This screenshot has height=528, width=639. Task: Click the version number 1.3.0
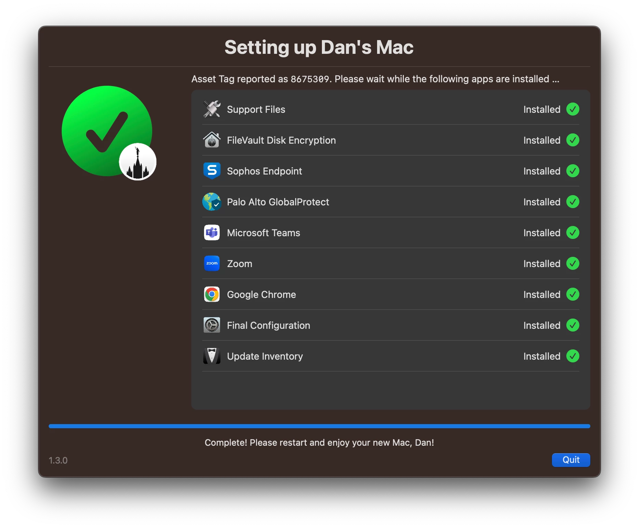point(58,460)
